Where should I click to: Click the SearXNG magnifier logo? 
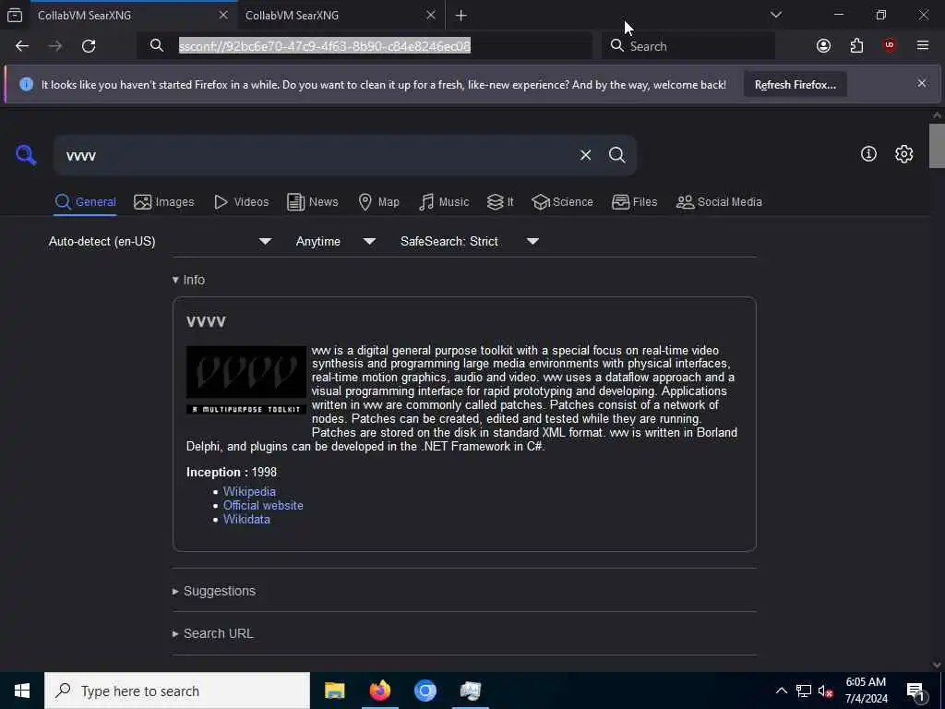26,155
